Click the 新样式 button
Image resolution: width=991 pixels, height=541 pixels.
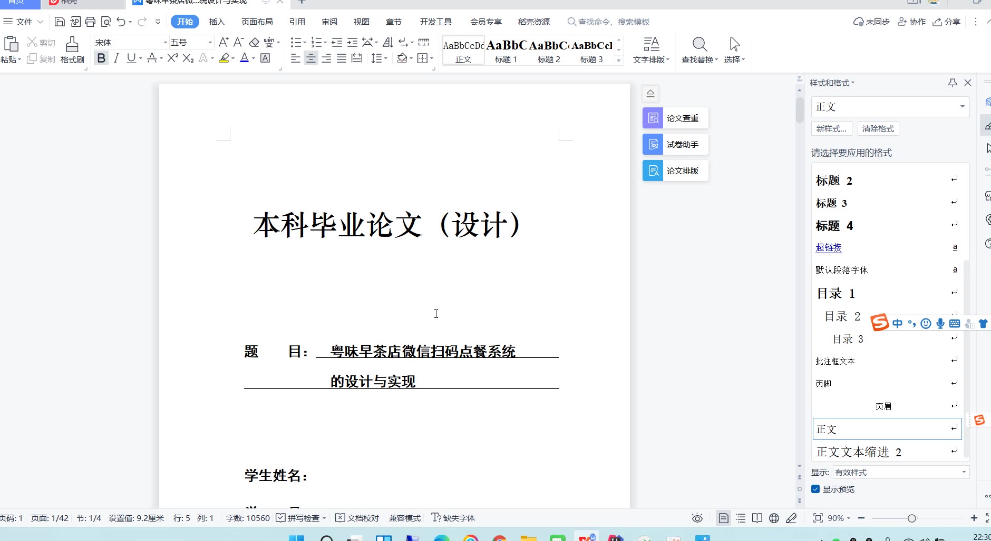pos(831,129)
